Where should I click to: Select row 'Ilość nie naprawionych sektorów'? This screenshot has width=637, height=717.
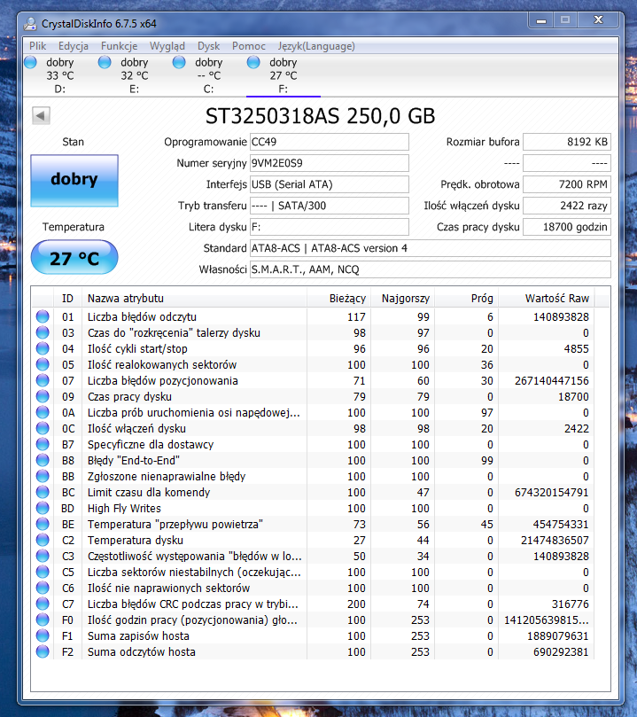pyautogui.click(x=313, y=588)
